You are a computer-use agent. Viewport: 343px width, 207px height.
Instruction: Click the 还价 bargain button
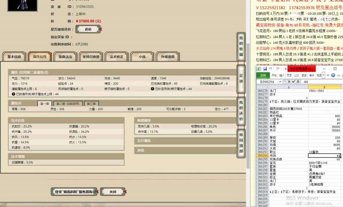click(x=88, y=29)
